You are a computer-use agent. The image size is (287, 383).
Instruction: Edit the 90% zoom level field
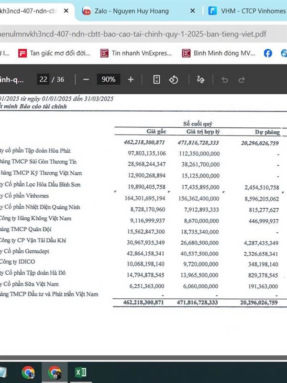[x=109, y=79]
